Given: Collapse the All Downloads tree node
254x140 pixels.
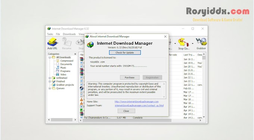Looking at the screenshot, I should pyautogui.click(x=50, y=57).
